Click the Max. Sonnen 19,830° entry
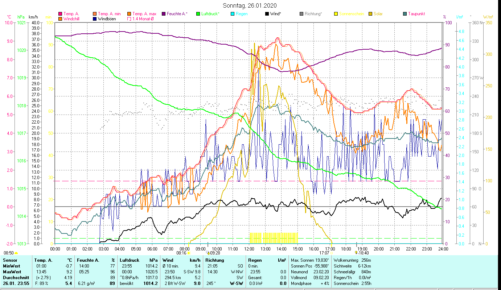 tap(310, 260)
